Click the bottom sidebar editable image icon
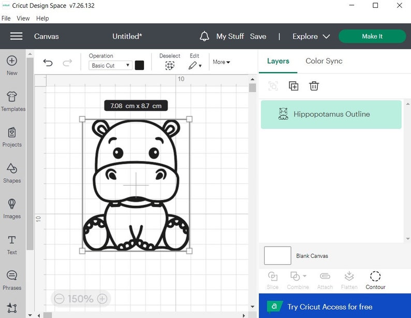This screenshot has height=318, width=411. (x=12, y=308)
